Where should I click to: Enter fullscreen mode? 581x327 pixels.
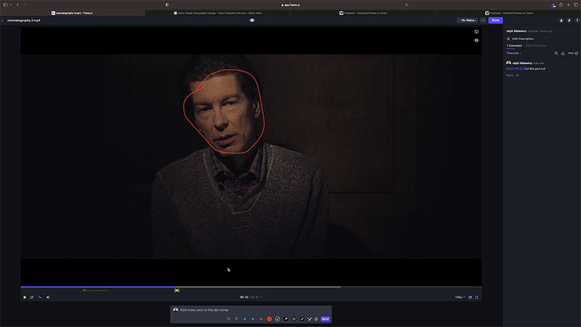coord(477,297)
